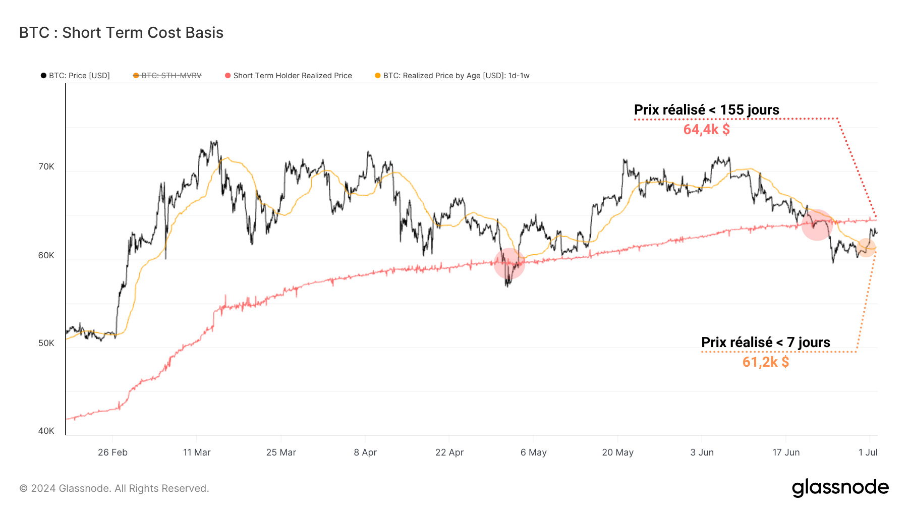Click the 70K label on the y-axis

click(46, 167)
